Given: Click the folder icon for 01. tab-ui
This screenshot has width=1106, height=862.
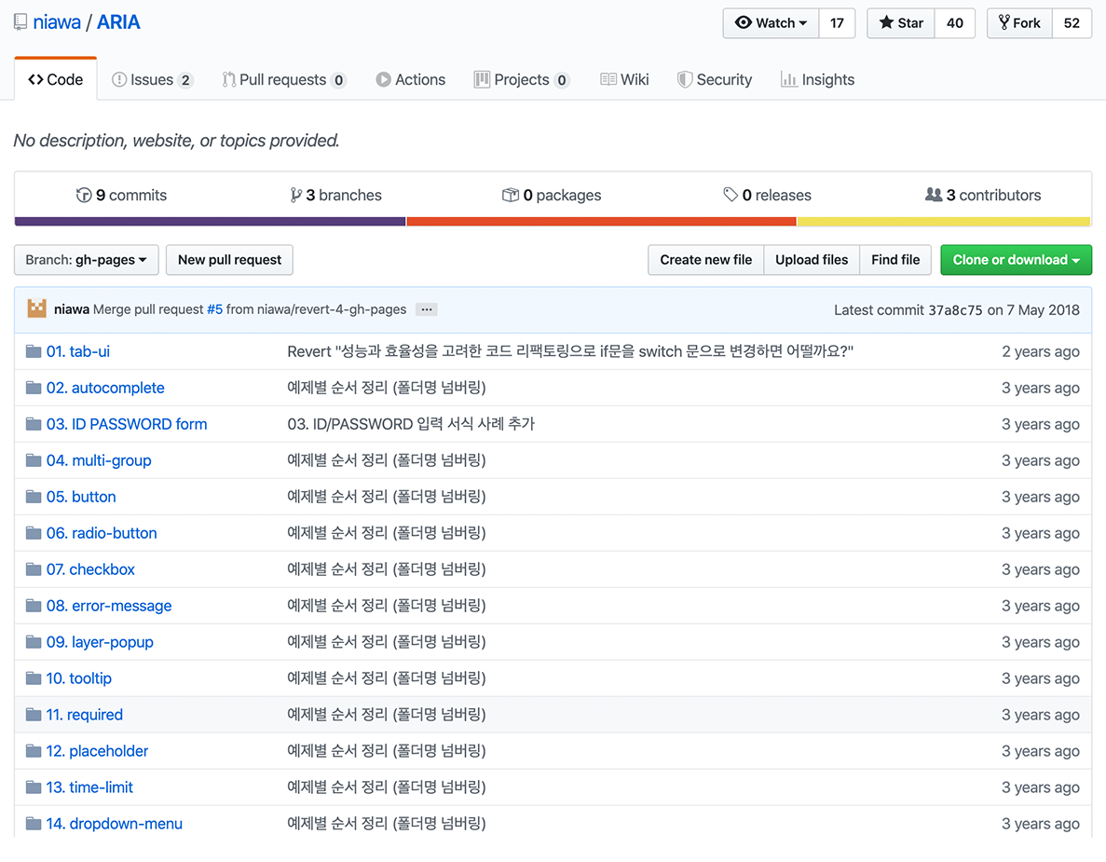Looking at the screenshot, I should coord(34,351).
